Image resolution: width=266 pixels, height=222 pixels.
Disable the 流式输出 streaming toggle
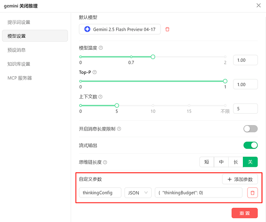pos(250,145)
